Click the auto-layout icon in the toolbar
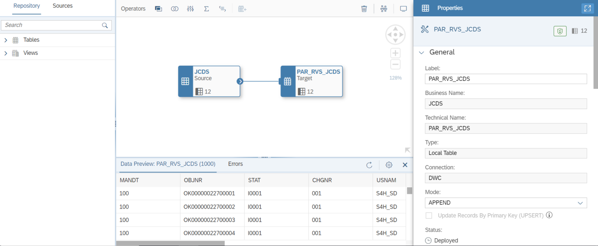The image size is (598, 246). (383, 8)
